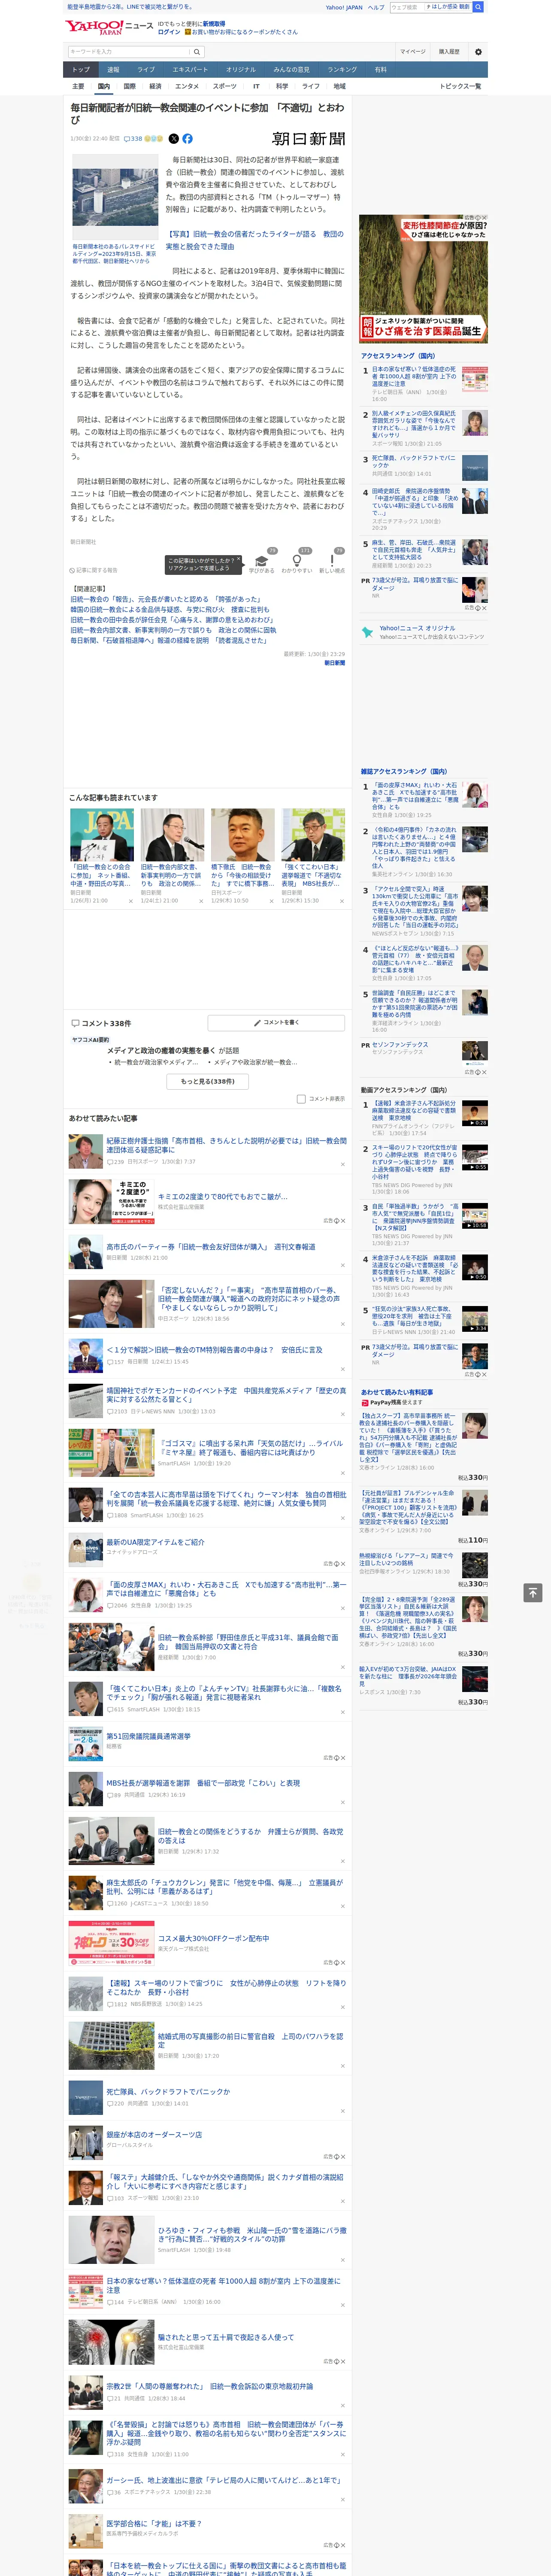Share the article on Facebook
This screenshot has width=551, height=2576.
(x=187, y=139)
